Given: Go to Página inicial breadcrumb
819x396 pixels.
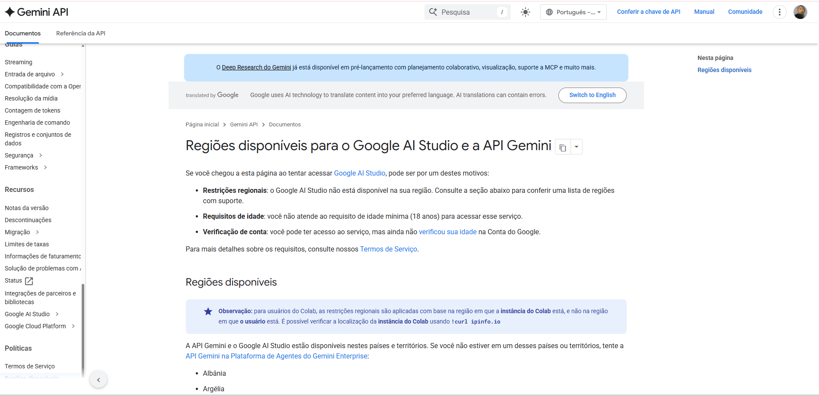Looking at the screenshot, I should tap(202, 125).
